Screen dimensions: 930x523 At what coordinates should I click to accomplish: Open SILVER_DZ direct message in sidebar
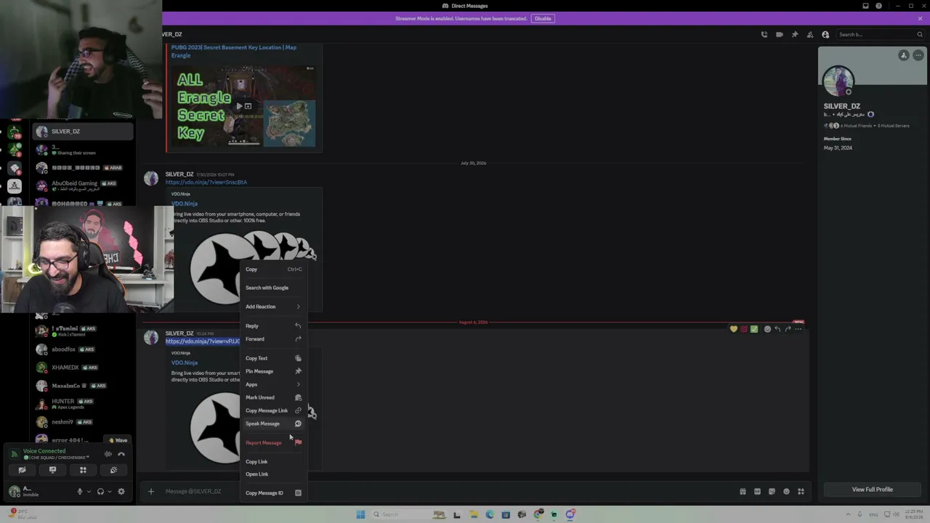tap(84, 131)
